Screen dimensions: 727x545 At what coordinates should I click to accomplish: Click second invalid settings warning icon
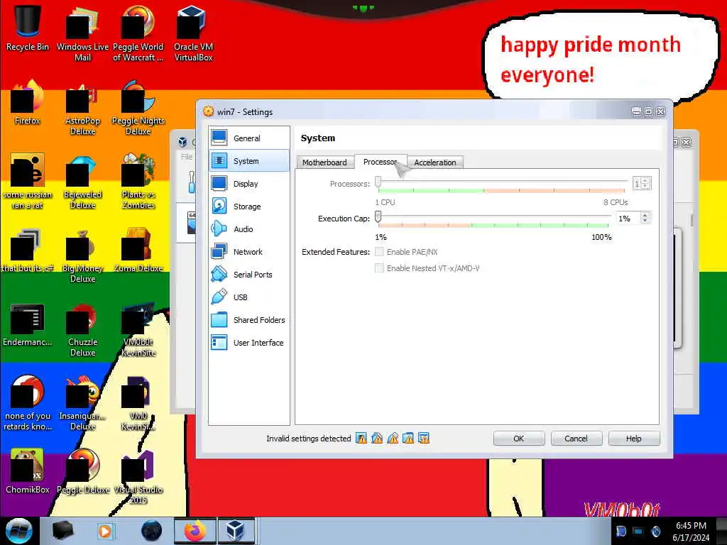coord(377,438)
